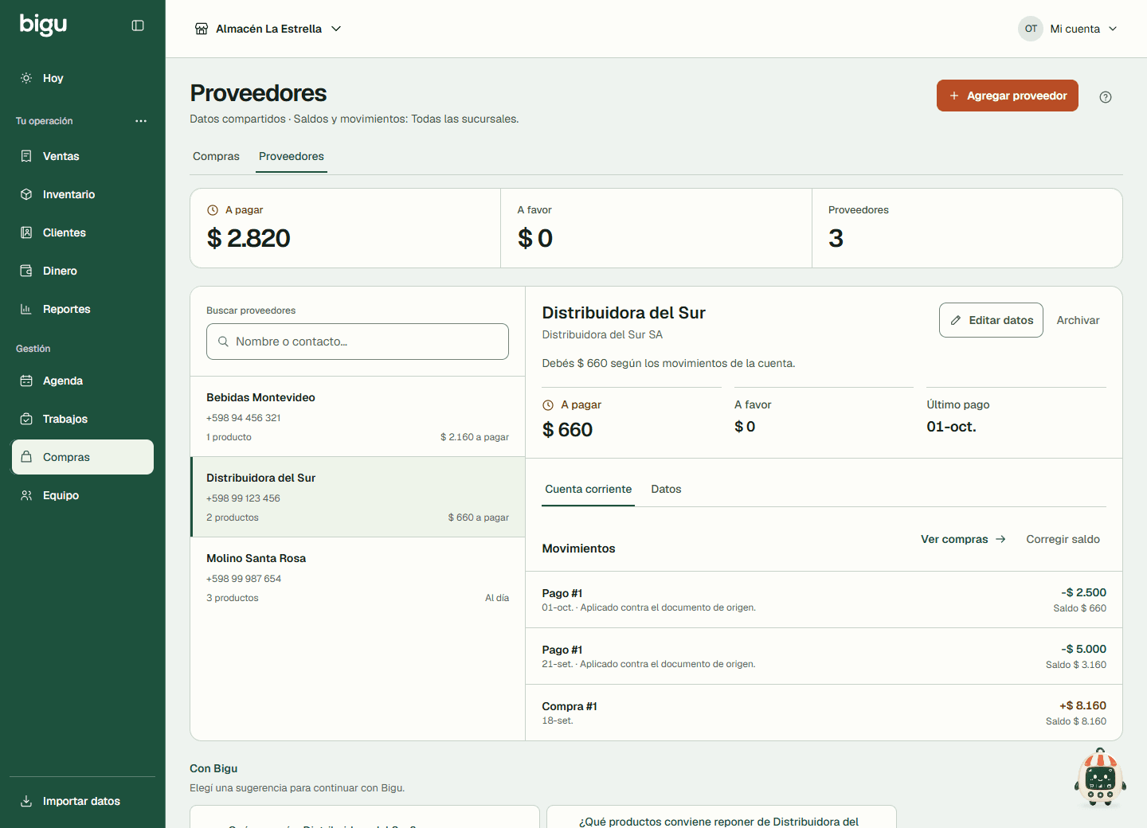
Task: Click the Archivar link
Action: [1078, 320]
